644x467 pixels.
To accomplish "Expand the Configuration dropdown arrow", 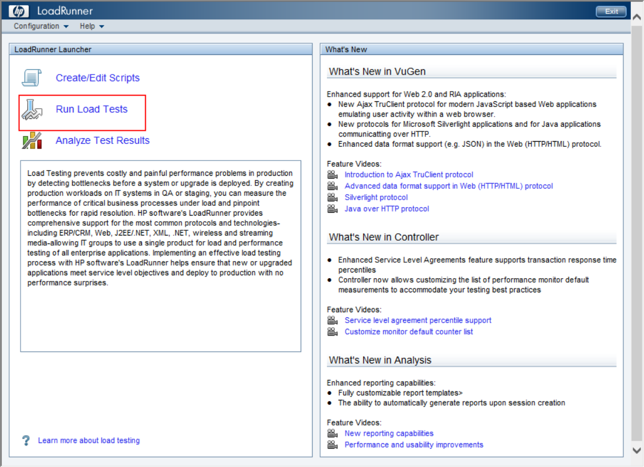I will 65,27.
